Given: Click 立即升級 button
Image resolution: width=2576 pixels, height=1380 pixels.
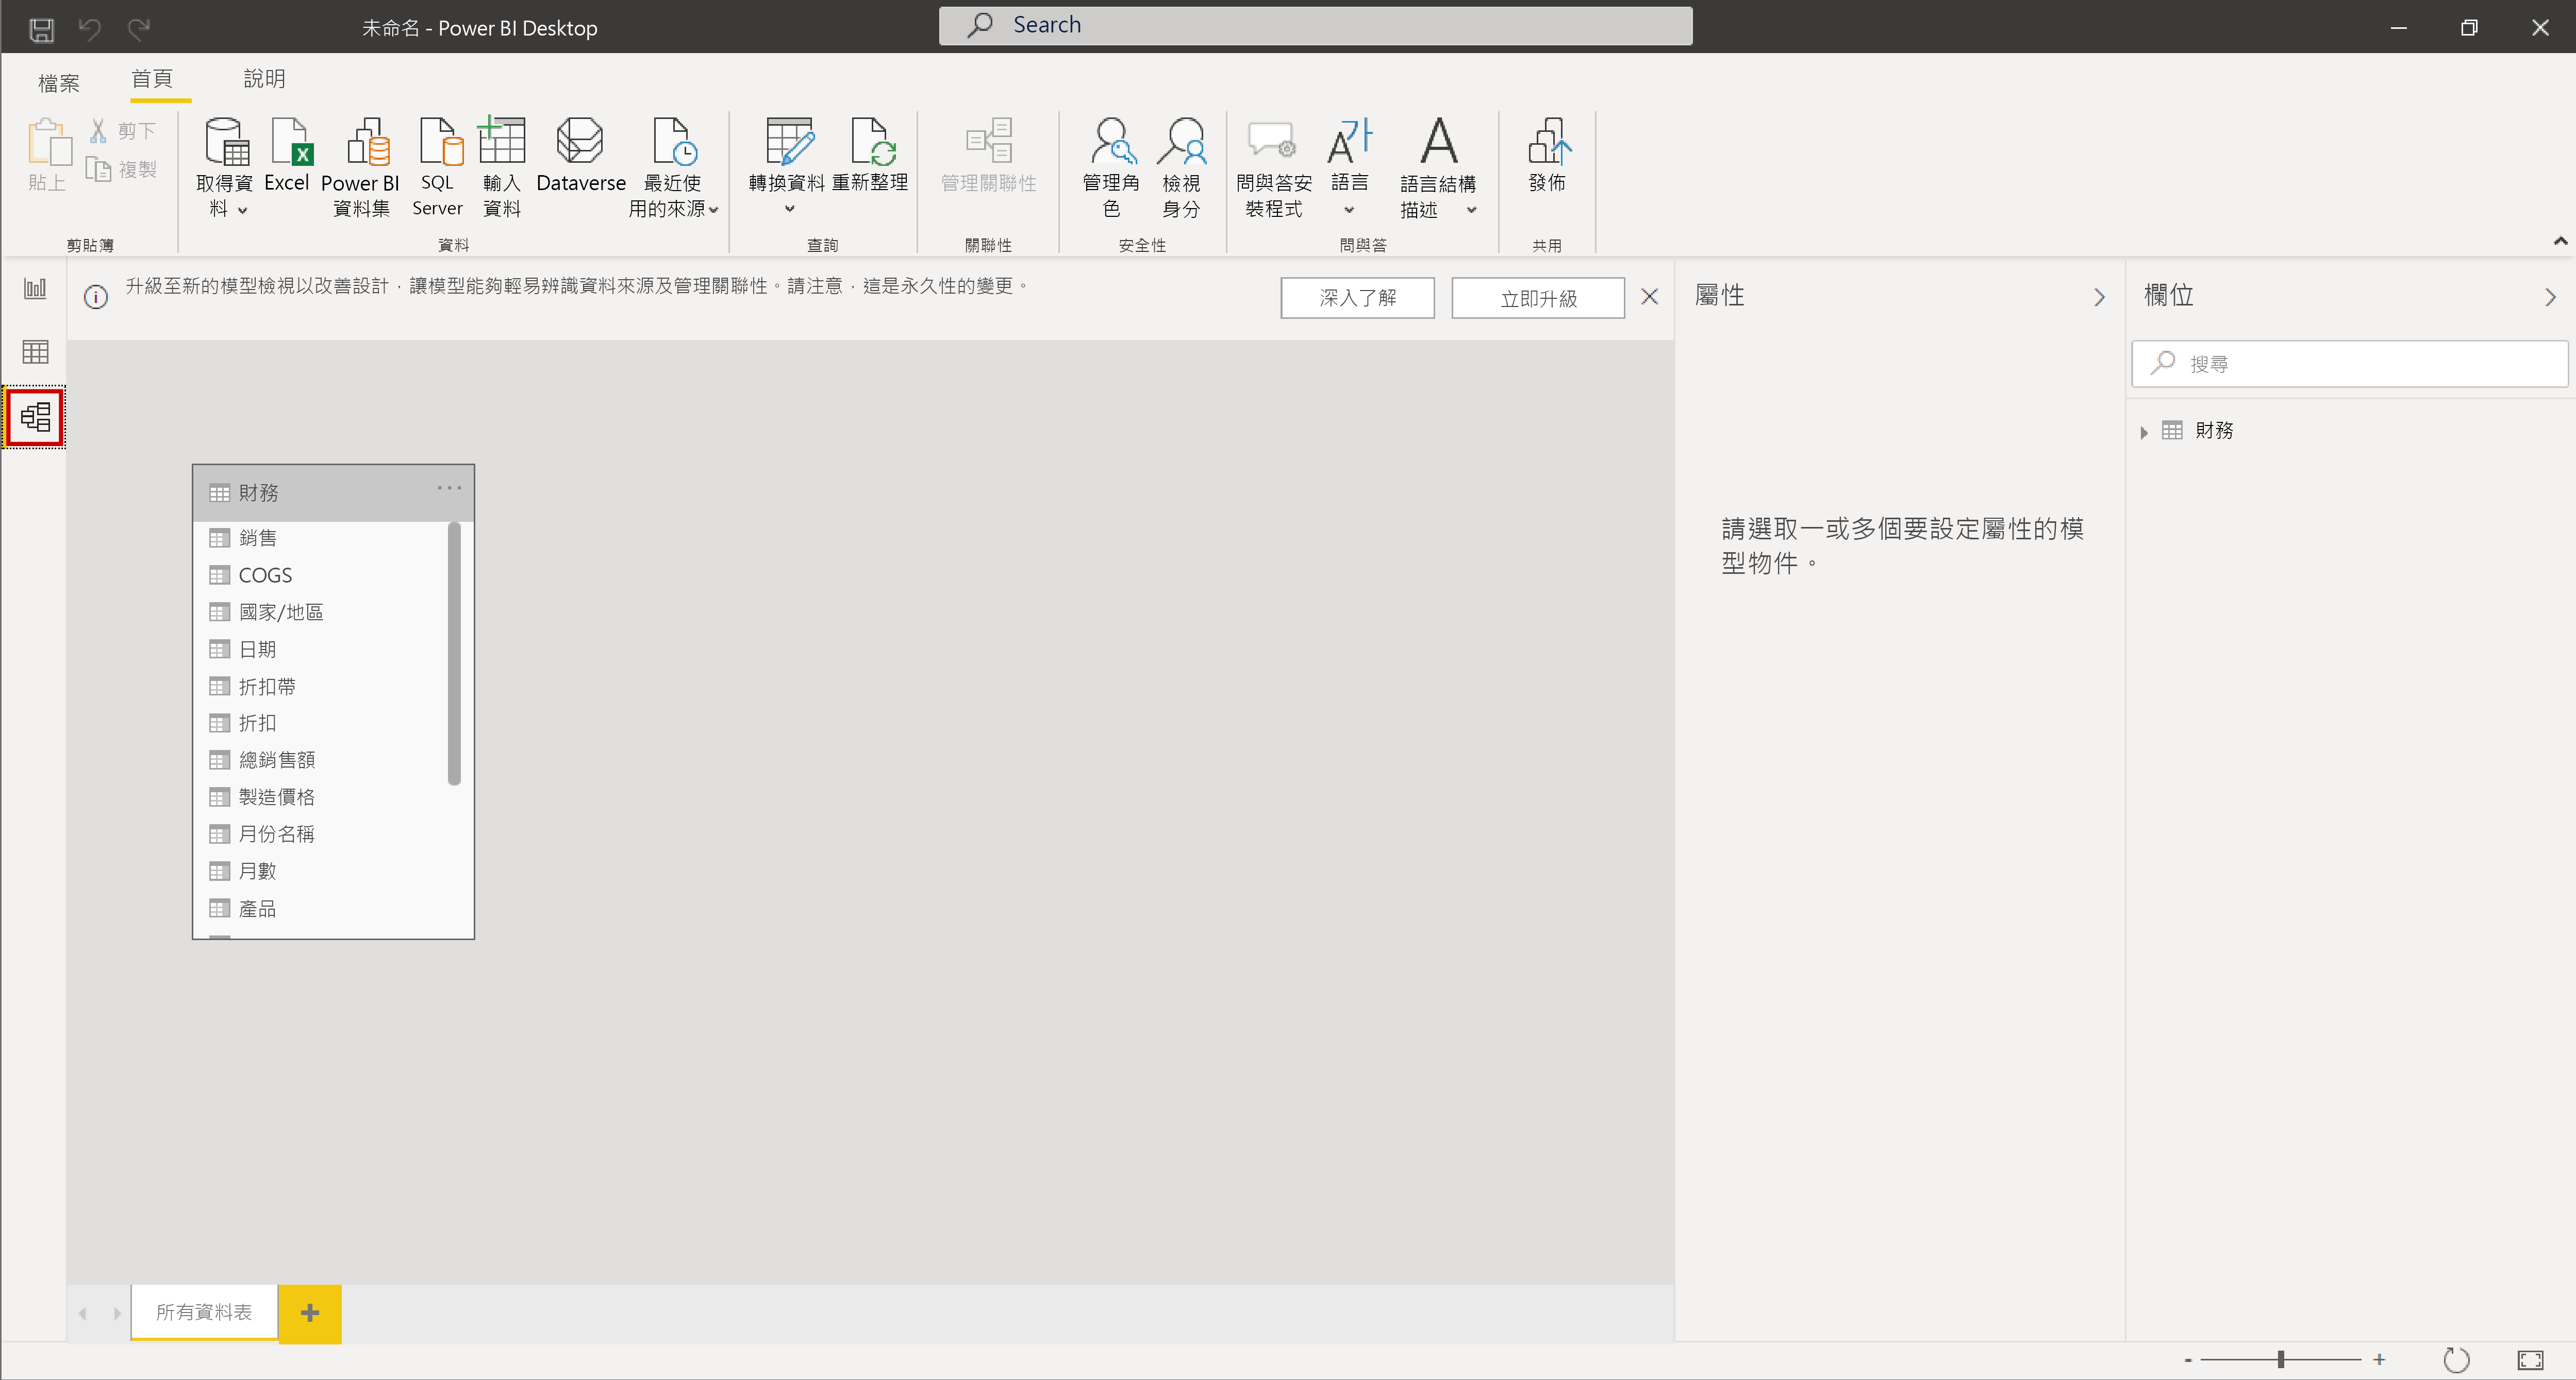Looking at the screenshot, I should point(1538,298).
